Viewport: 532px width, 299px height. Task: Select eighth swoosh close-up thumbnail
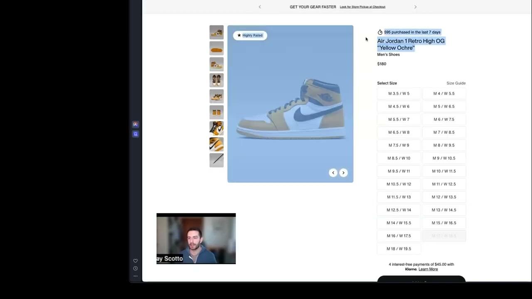pyautogui.click(x=217, y=144)
